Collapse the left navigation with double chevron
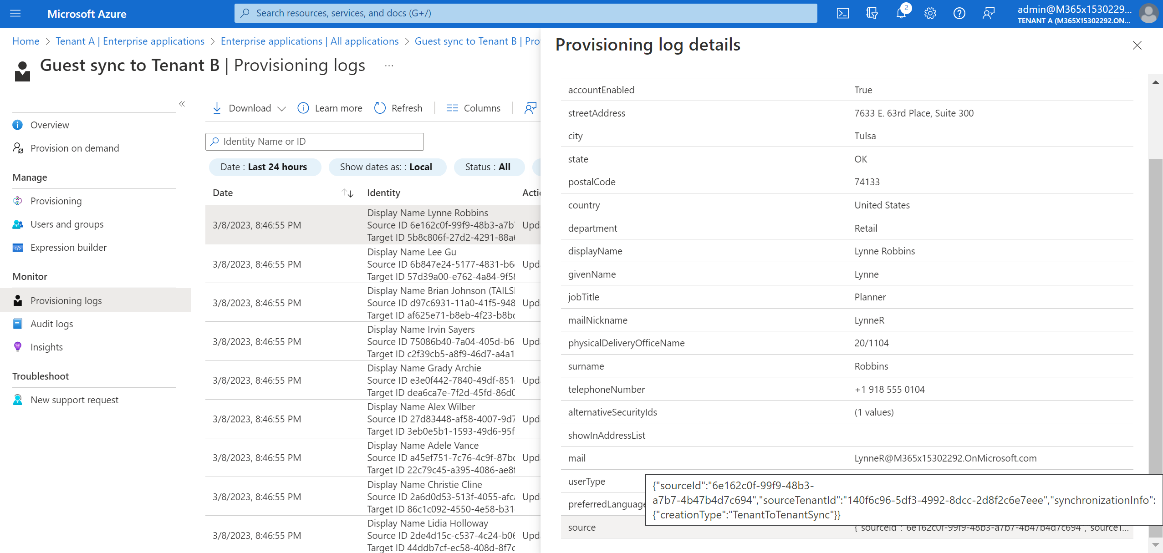1163x553 pixels. [x=182, y=104]
